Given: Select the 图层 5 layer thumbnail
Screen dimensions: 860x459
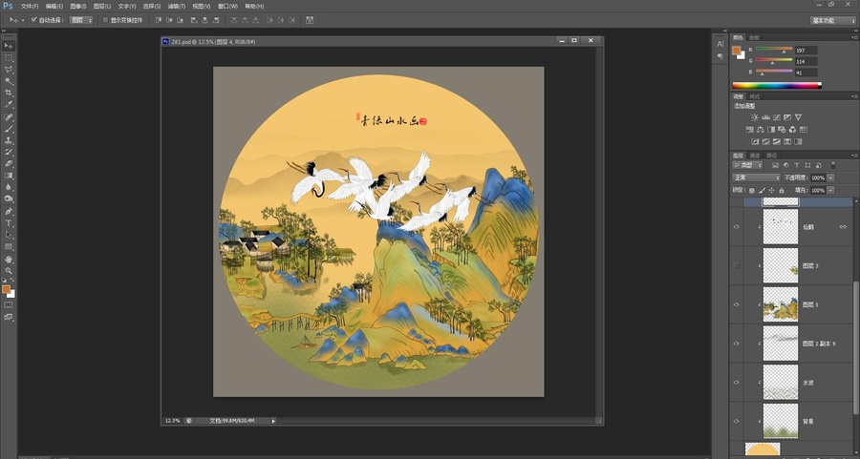Looking at the screenshot, I should [781, 304].
